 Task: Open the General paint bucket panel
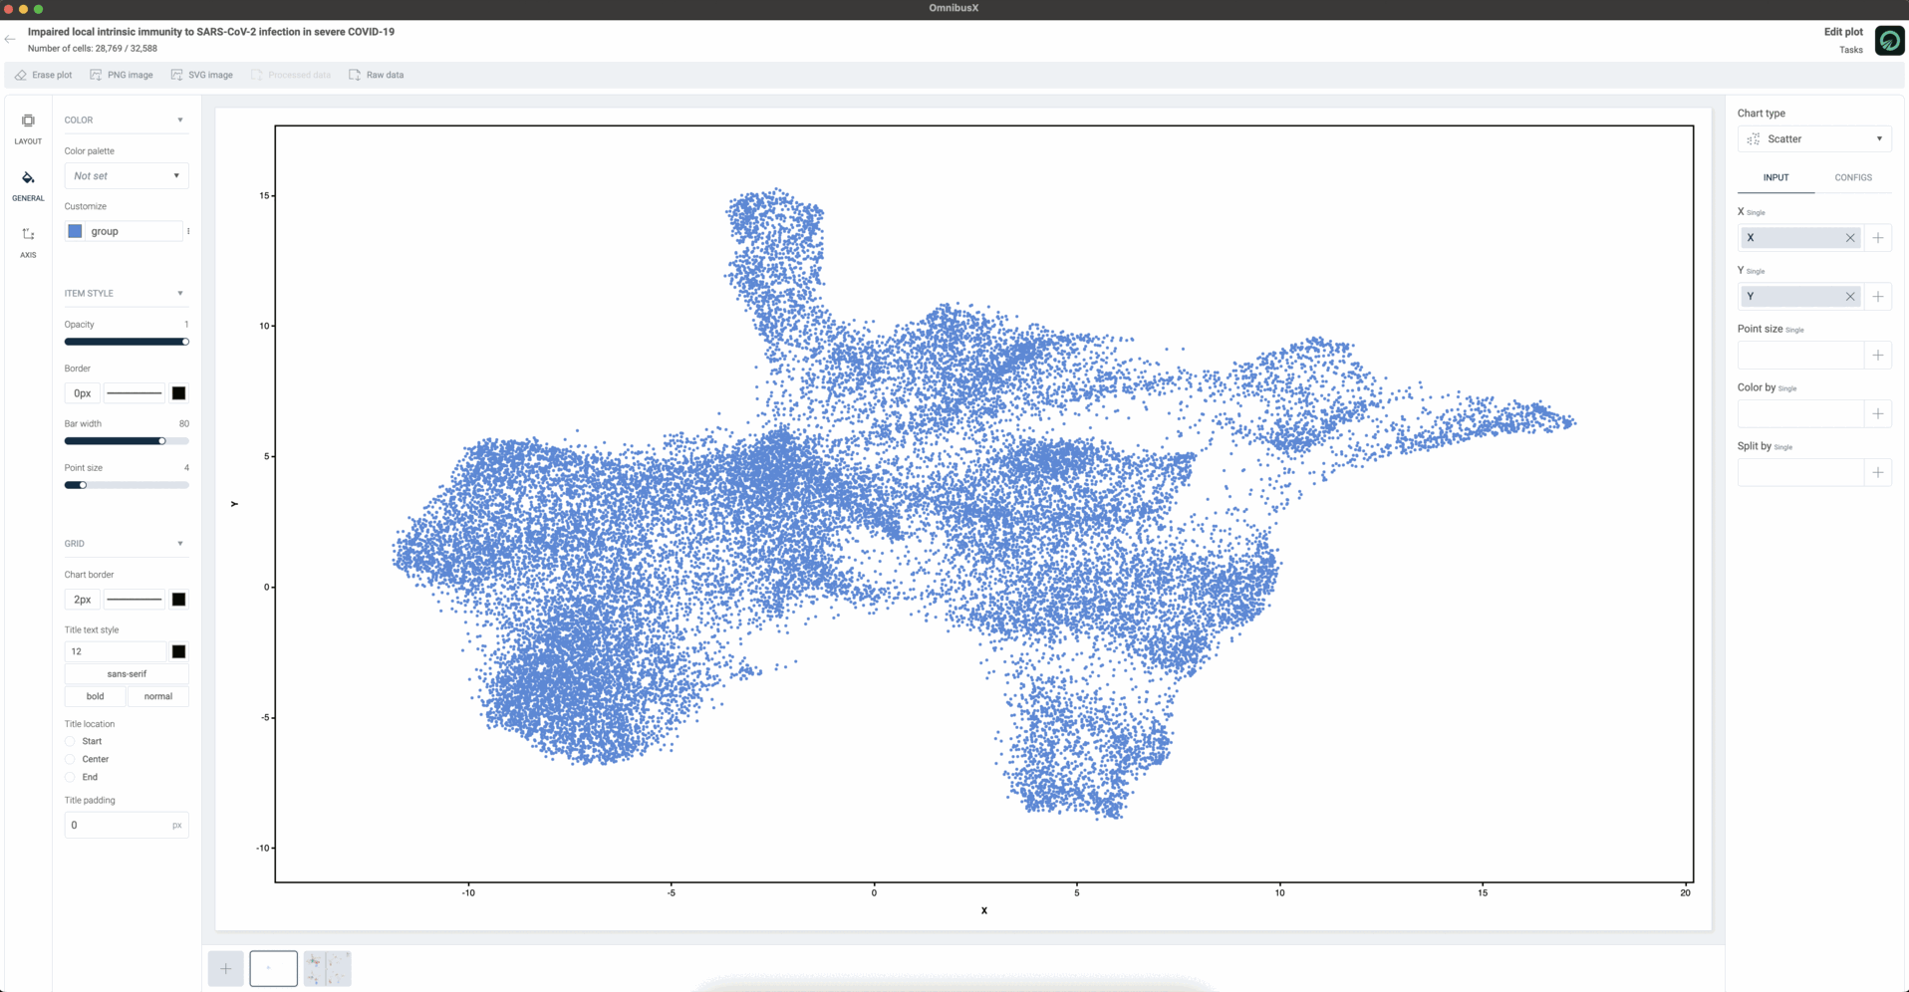tap(28, 178)
